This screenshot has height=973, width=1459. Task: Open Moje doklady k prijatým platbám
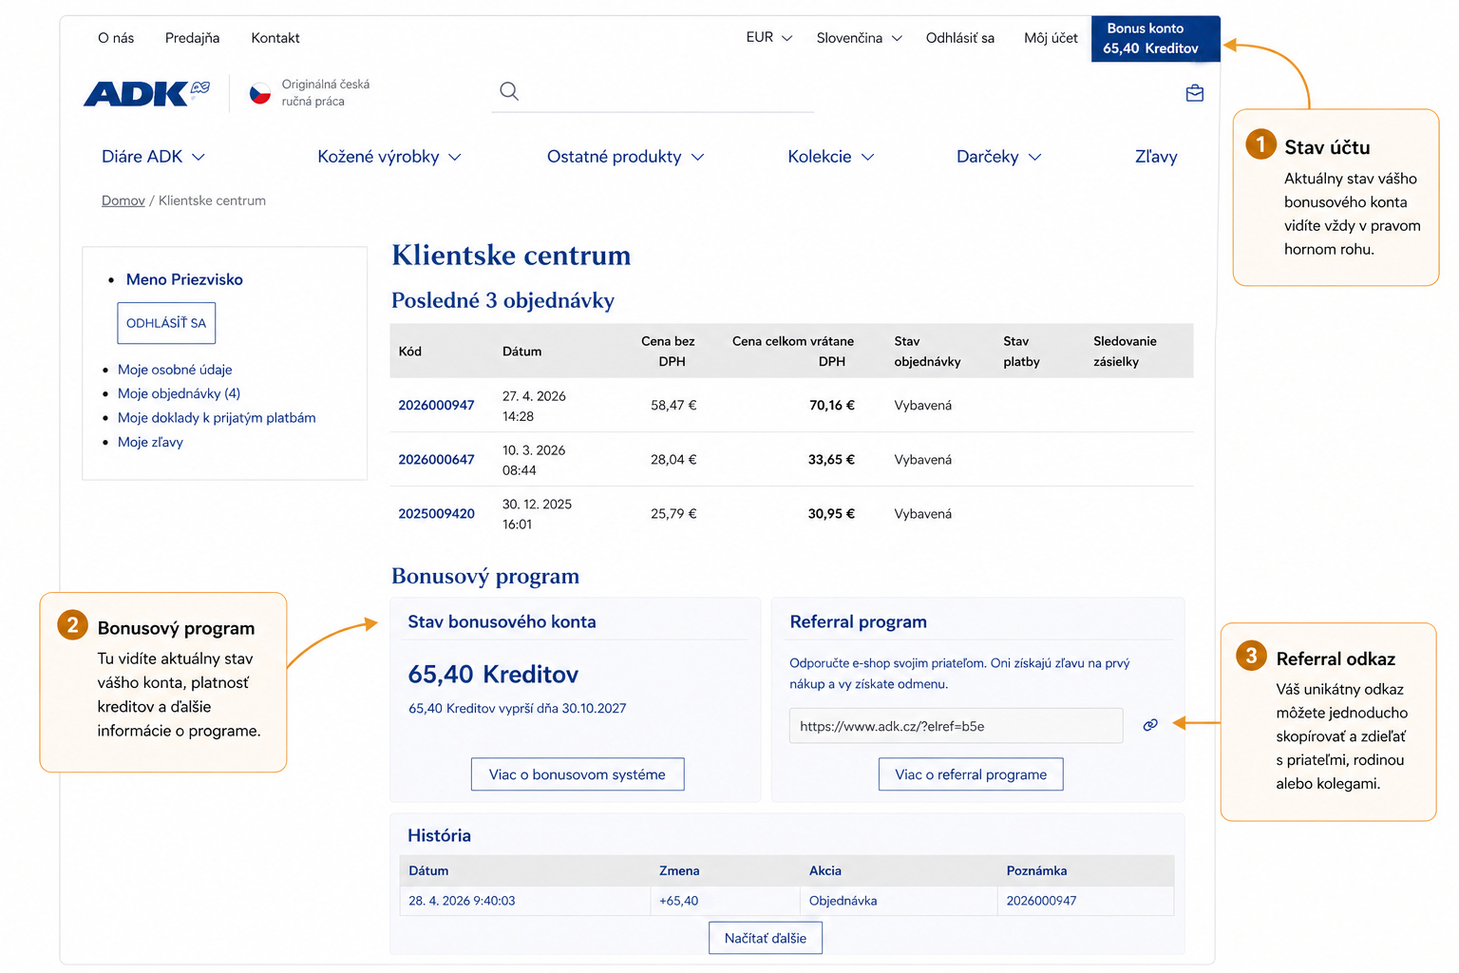pos(217,418)
